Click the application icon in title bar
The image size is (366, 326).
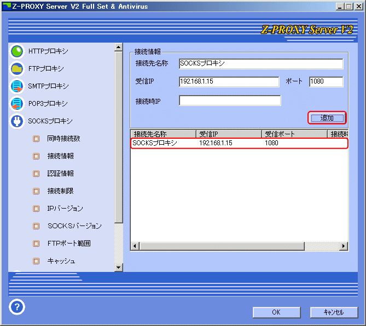[x=7, y=7]
